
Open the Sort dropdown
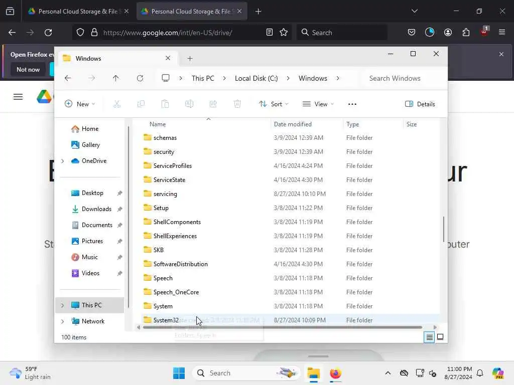[x=274, y=104]
